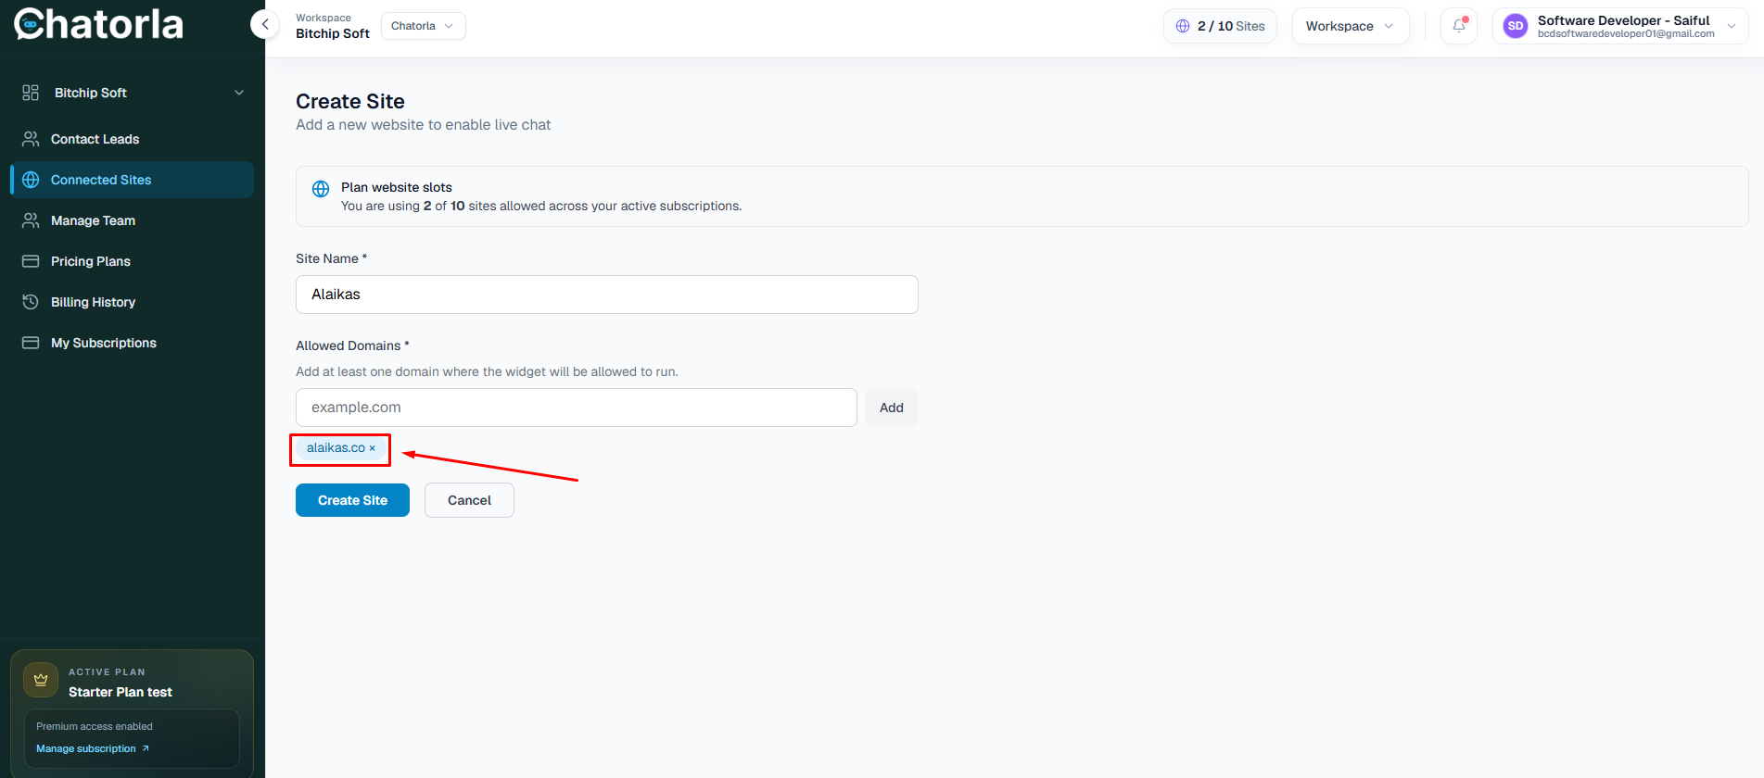Expand the Workspace dropdown in header

tap(1350, 26)
